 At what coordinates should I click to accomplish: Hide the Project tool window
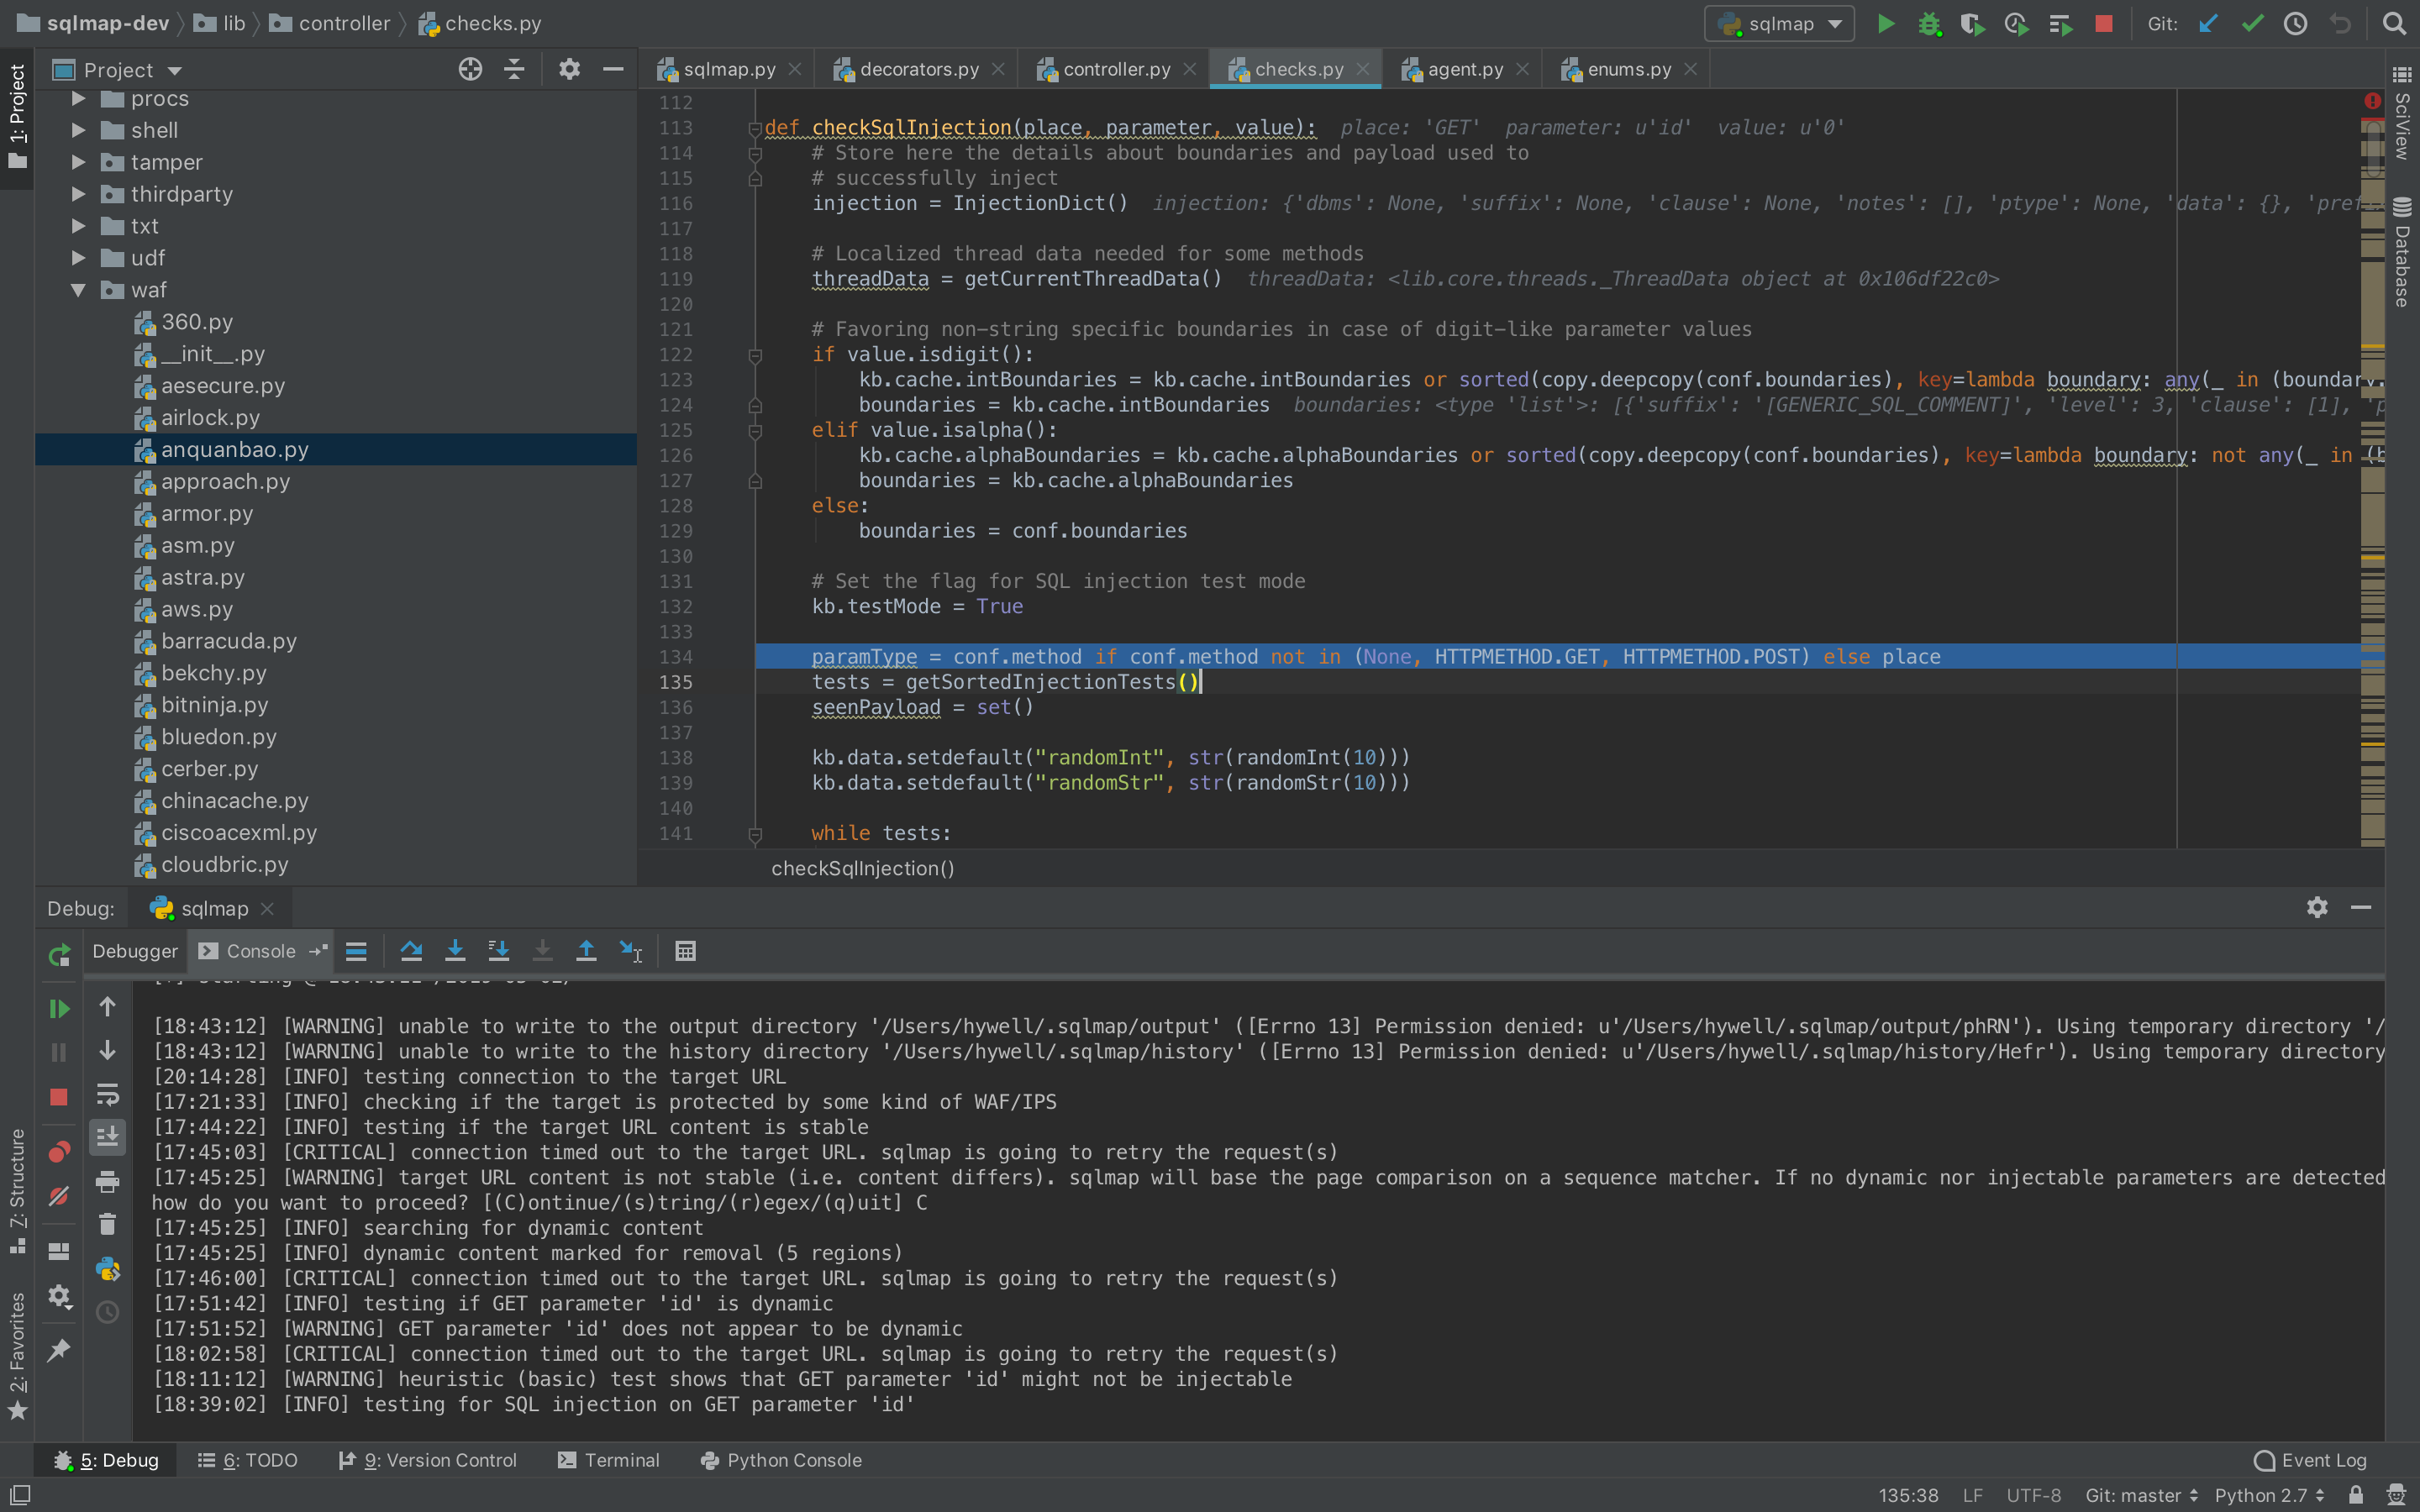point(613,69)
